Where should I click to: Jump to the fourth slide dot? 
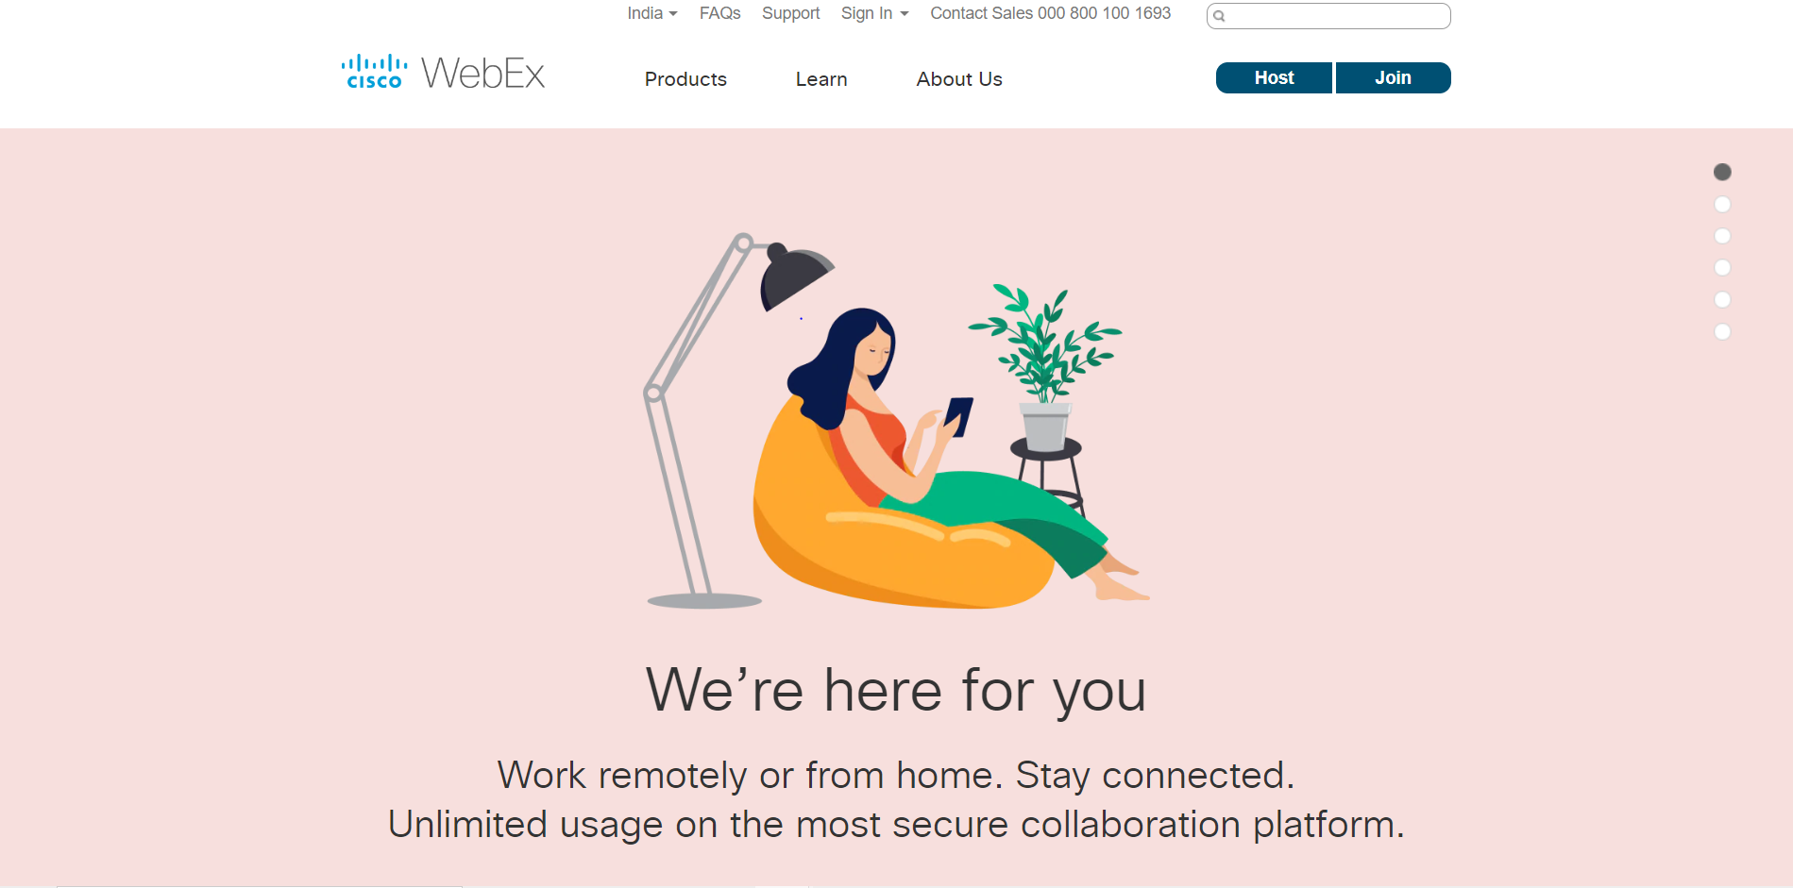coord(1722,268)
